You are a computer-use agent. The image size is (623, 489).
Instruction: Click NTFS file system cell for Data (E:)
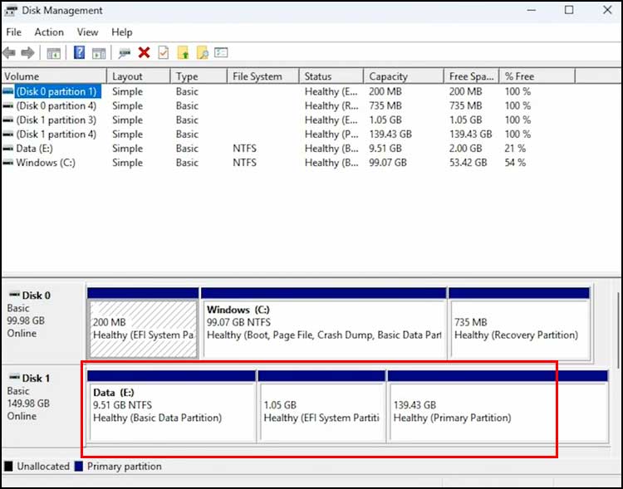tap(244, 149)
